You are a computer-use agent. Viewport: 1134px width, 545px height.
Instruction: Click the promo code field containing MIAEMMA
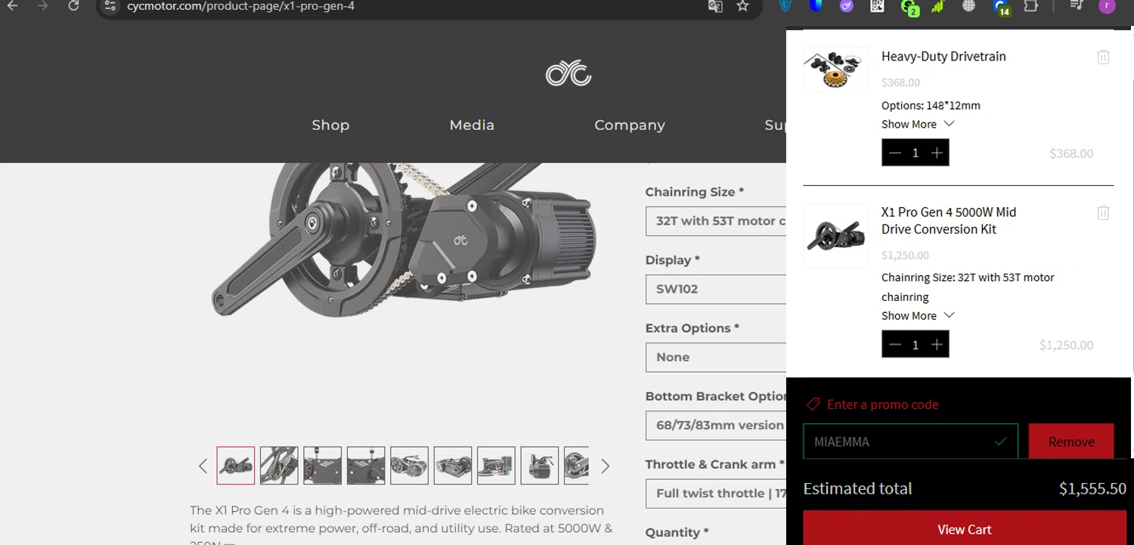tap(910, 441)
